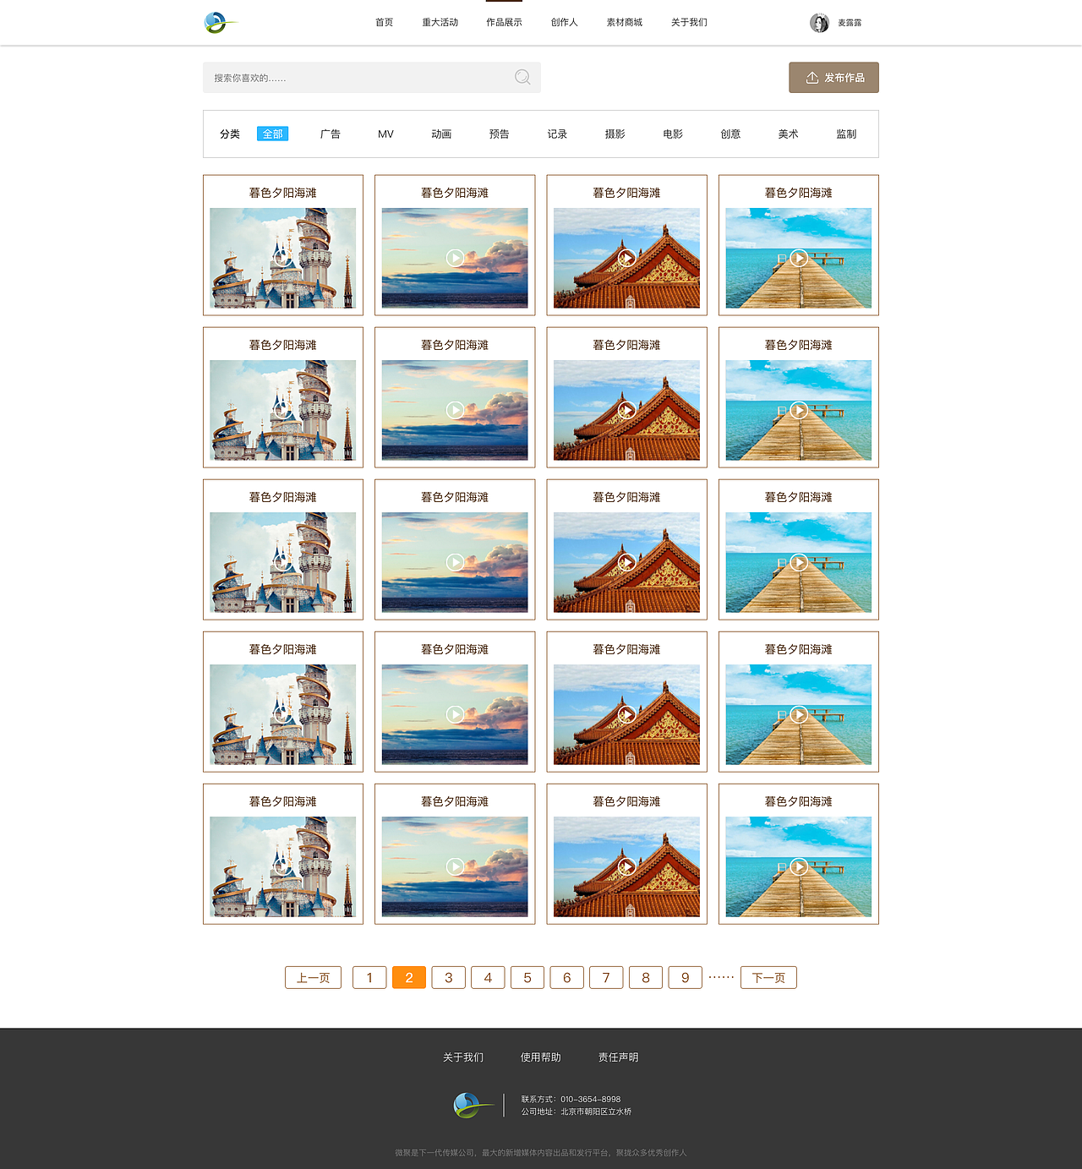This screenshot has height=1169, width=1082.
Task: Select the 作品展示 nav item
Action: click(x=504, y=23)
